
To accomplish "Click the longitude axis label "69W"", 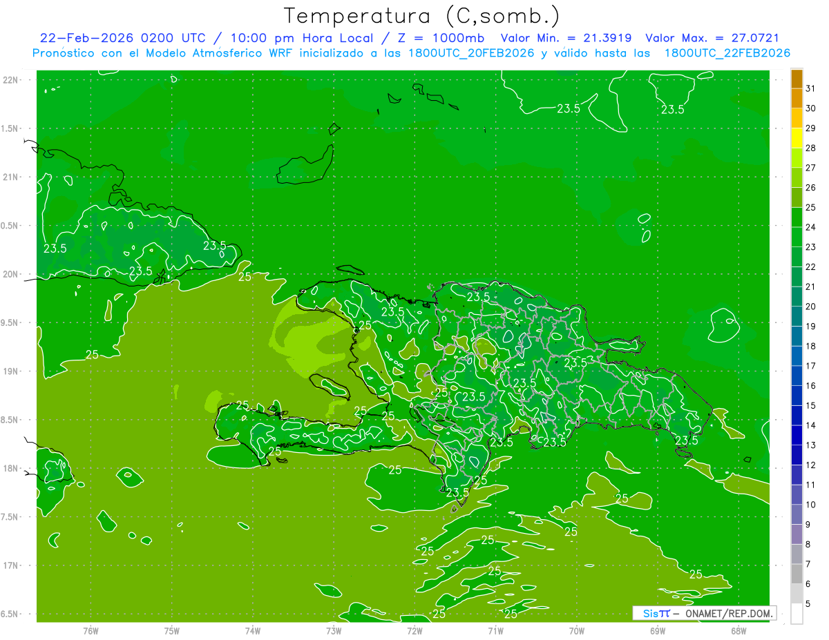I will (658, 630).
